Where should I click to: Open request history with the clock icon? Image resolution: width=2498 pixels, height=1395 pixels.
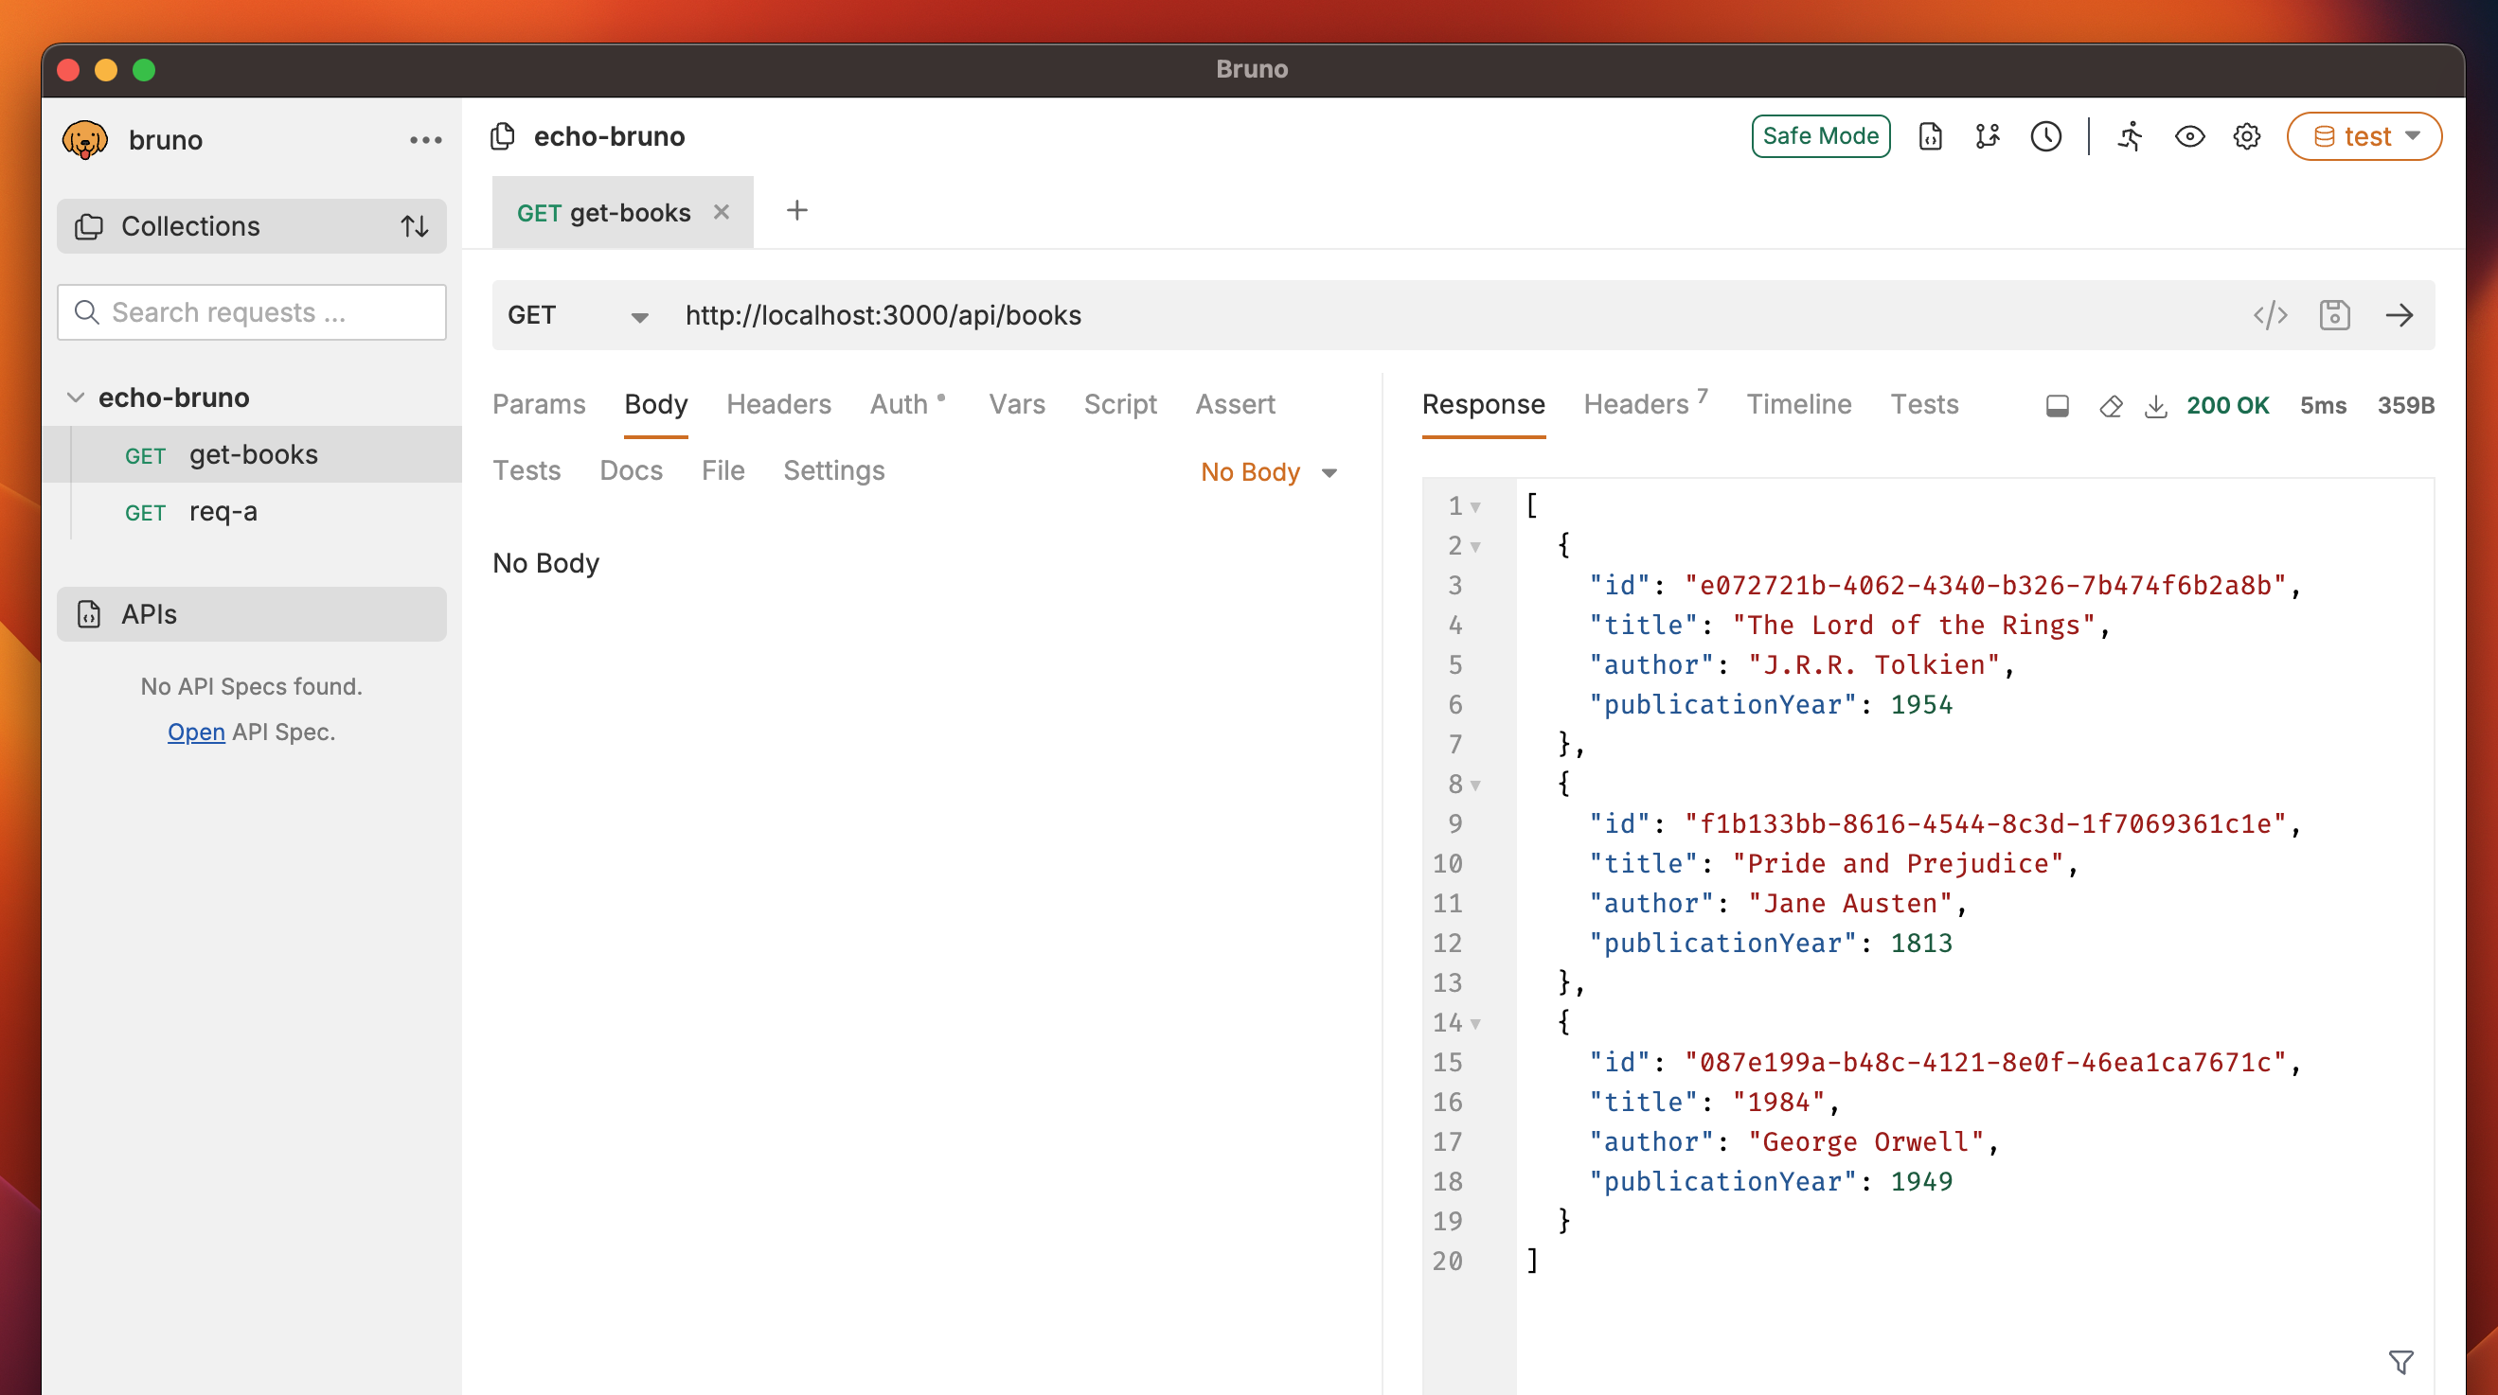coord(2046,136)
